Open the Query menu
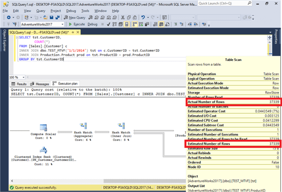 (41, 11)
